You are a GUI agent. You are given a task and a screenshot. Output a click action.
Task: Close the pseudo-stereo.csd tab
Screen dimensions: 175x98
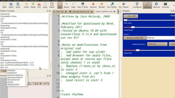click(92, 11)
